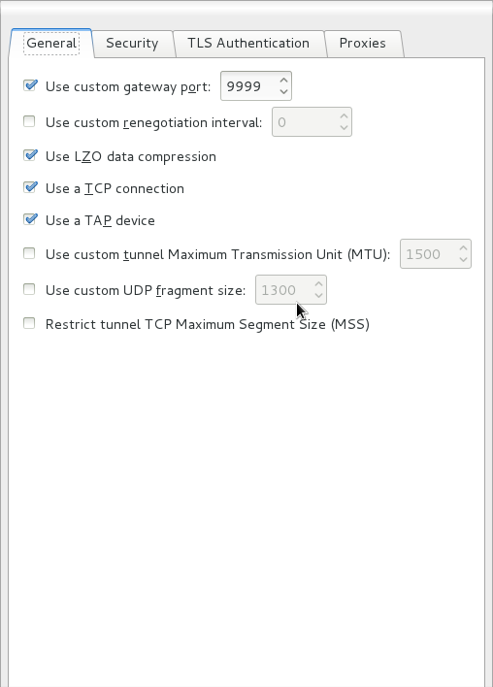Increase the custom gateway port value

click(283, 81)
